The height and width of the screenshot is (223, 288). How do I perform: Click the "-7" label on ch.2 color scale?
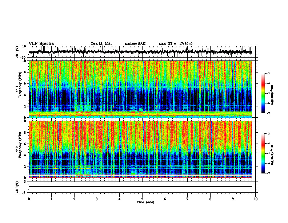[x=268, y=173]
